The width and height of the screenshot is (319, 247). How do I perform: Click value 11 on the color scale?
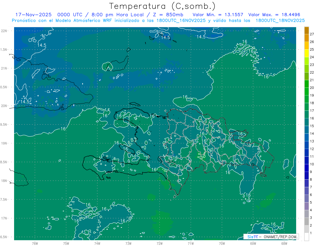point(312,157)
